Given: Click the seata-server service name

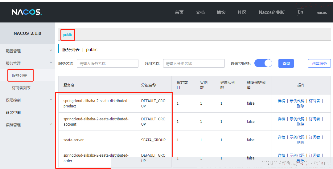Looking at the screenshot, I should tap(73, 140).
